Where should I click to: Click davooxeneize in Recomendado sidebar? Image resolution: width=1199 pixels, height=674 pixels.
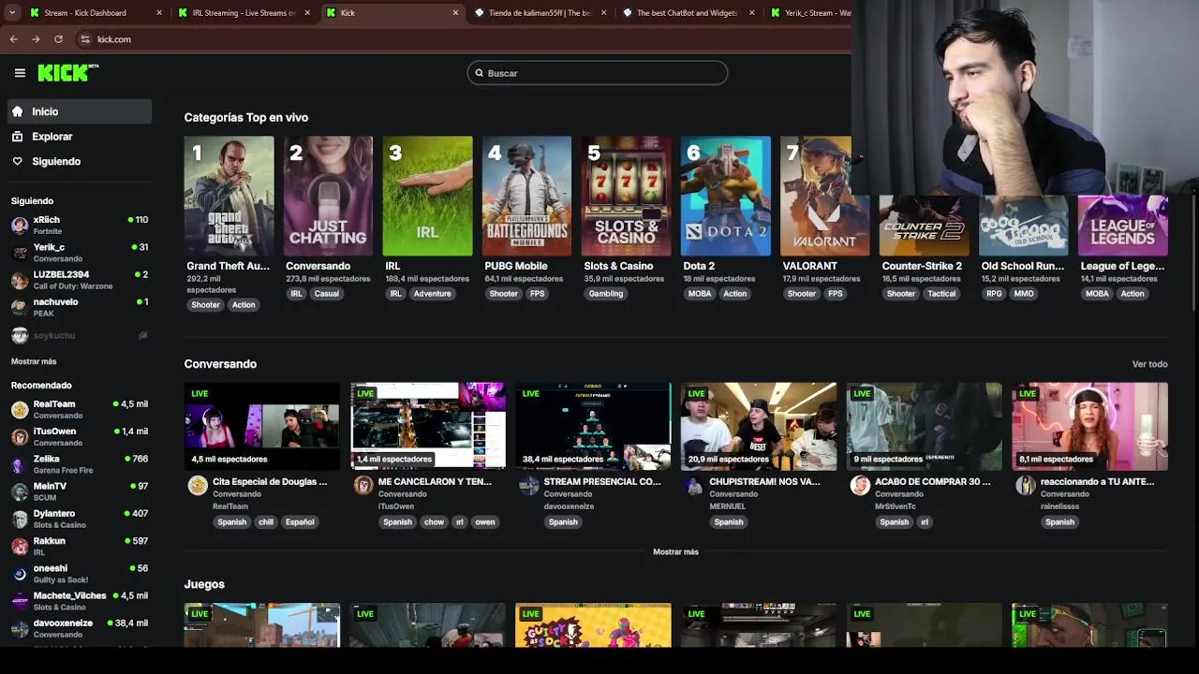pyautogui.click(x=80, y=628)
